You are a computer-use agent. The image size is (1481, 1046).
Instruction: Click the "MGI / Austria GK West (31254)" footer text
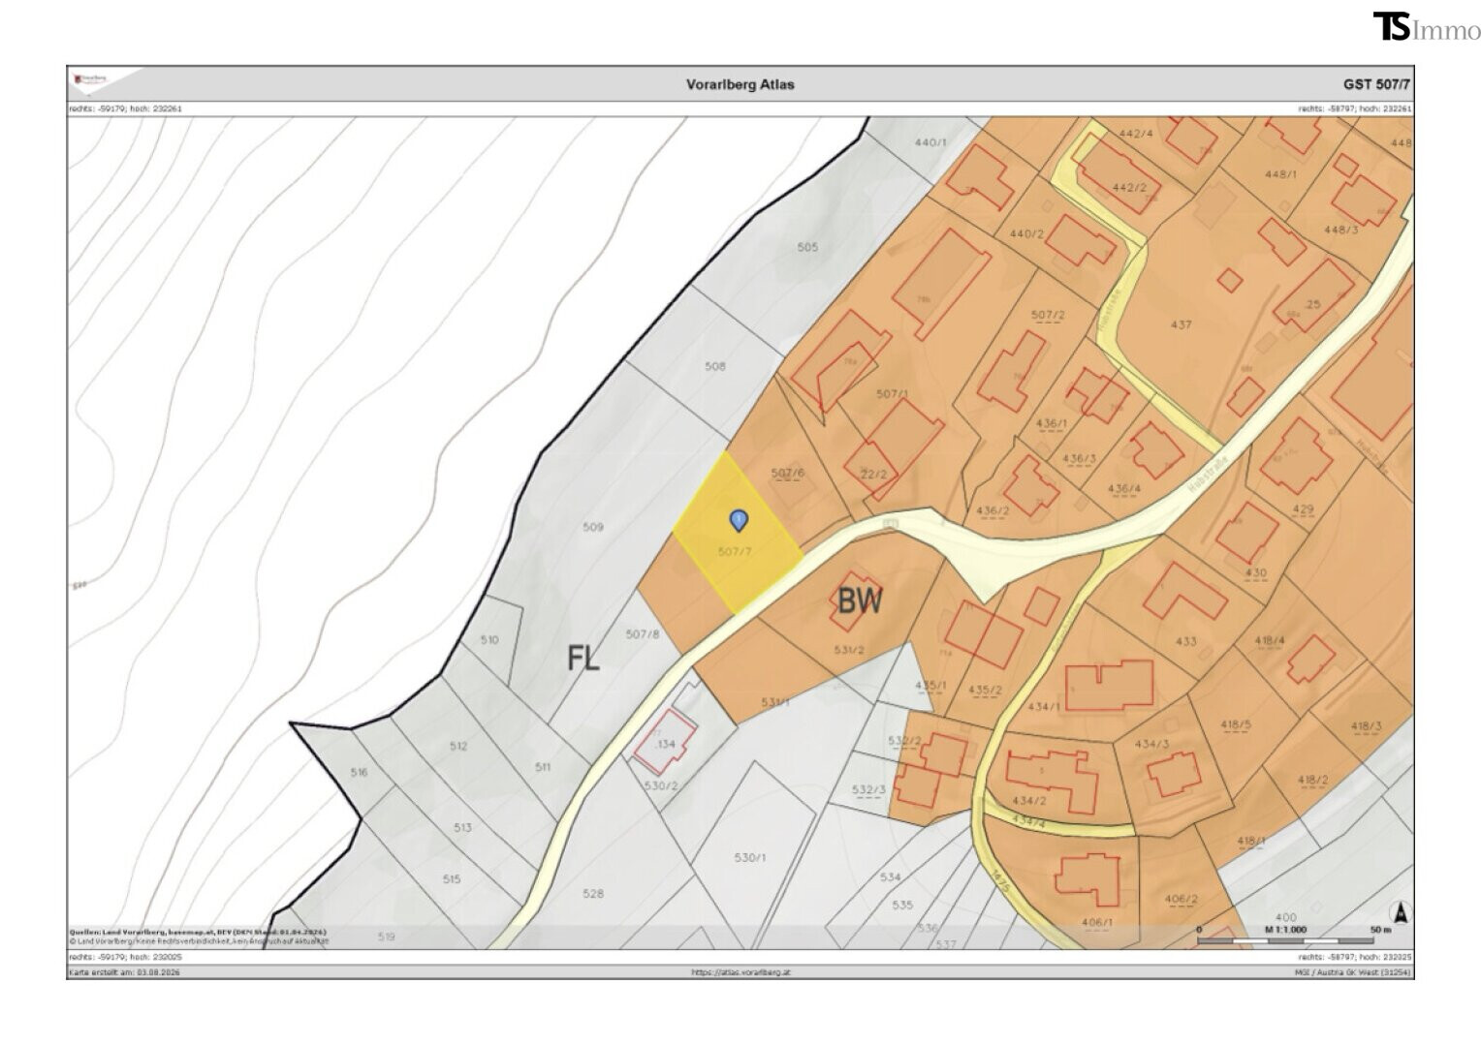(x=1353, y=971)
